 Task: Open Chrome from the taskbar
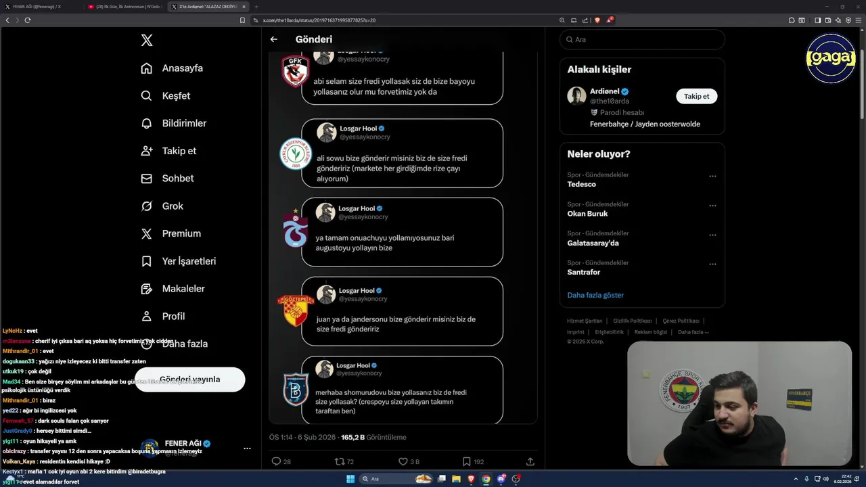(486, 479)
